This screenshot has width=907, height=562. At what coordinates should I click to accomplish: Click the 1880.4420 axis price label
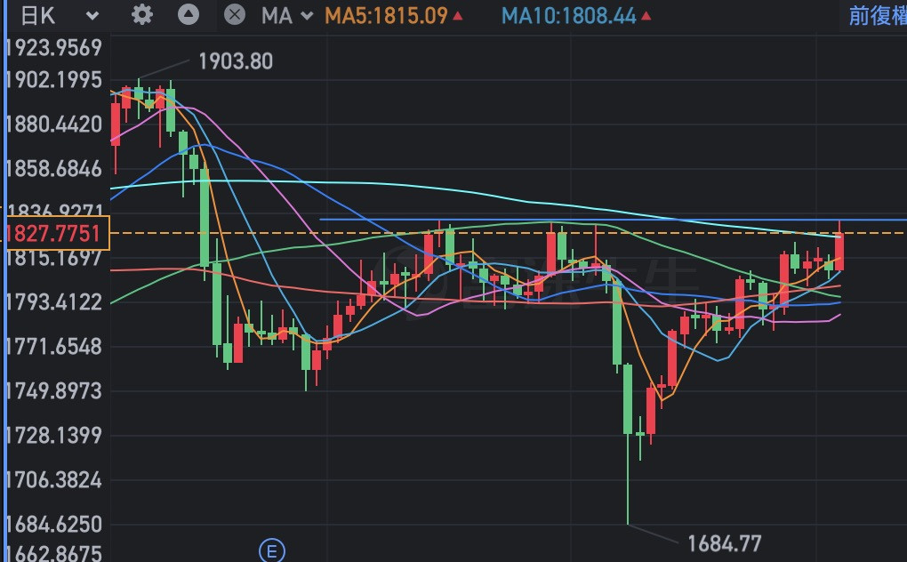coord(54,124)
